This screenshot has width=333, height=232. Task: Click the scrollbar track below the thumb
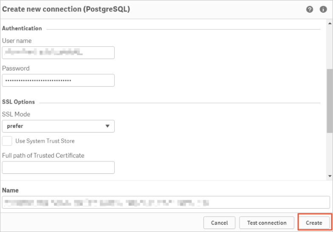pyautogui.click(x=330, y=153)
